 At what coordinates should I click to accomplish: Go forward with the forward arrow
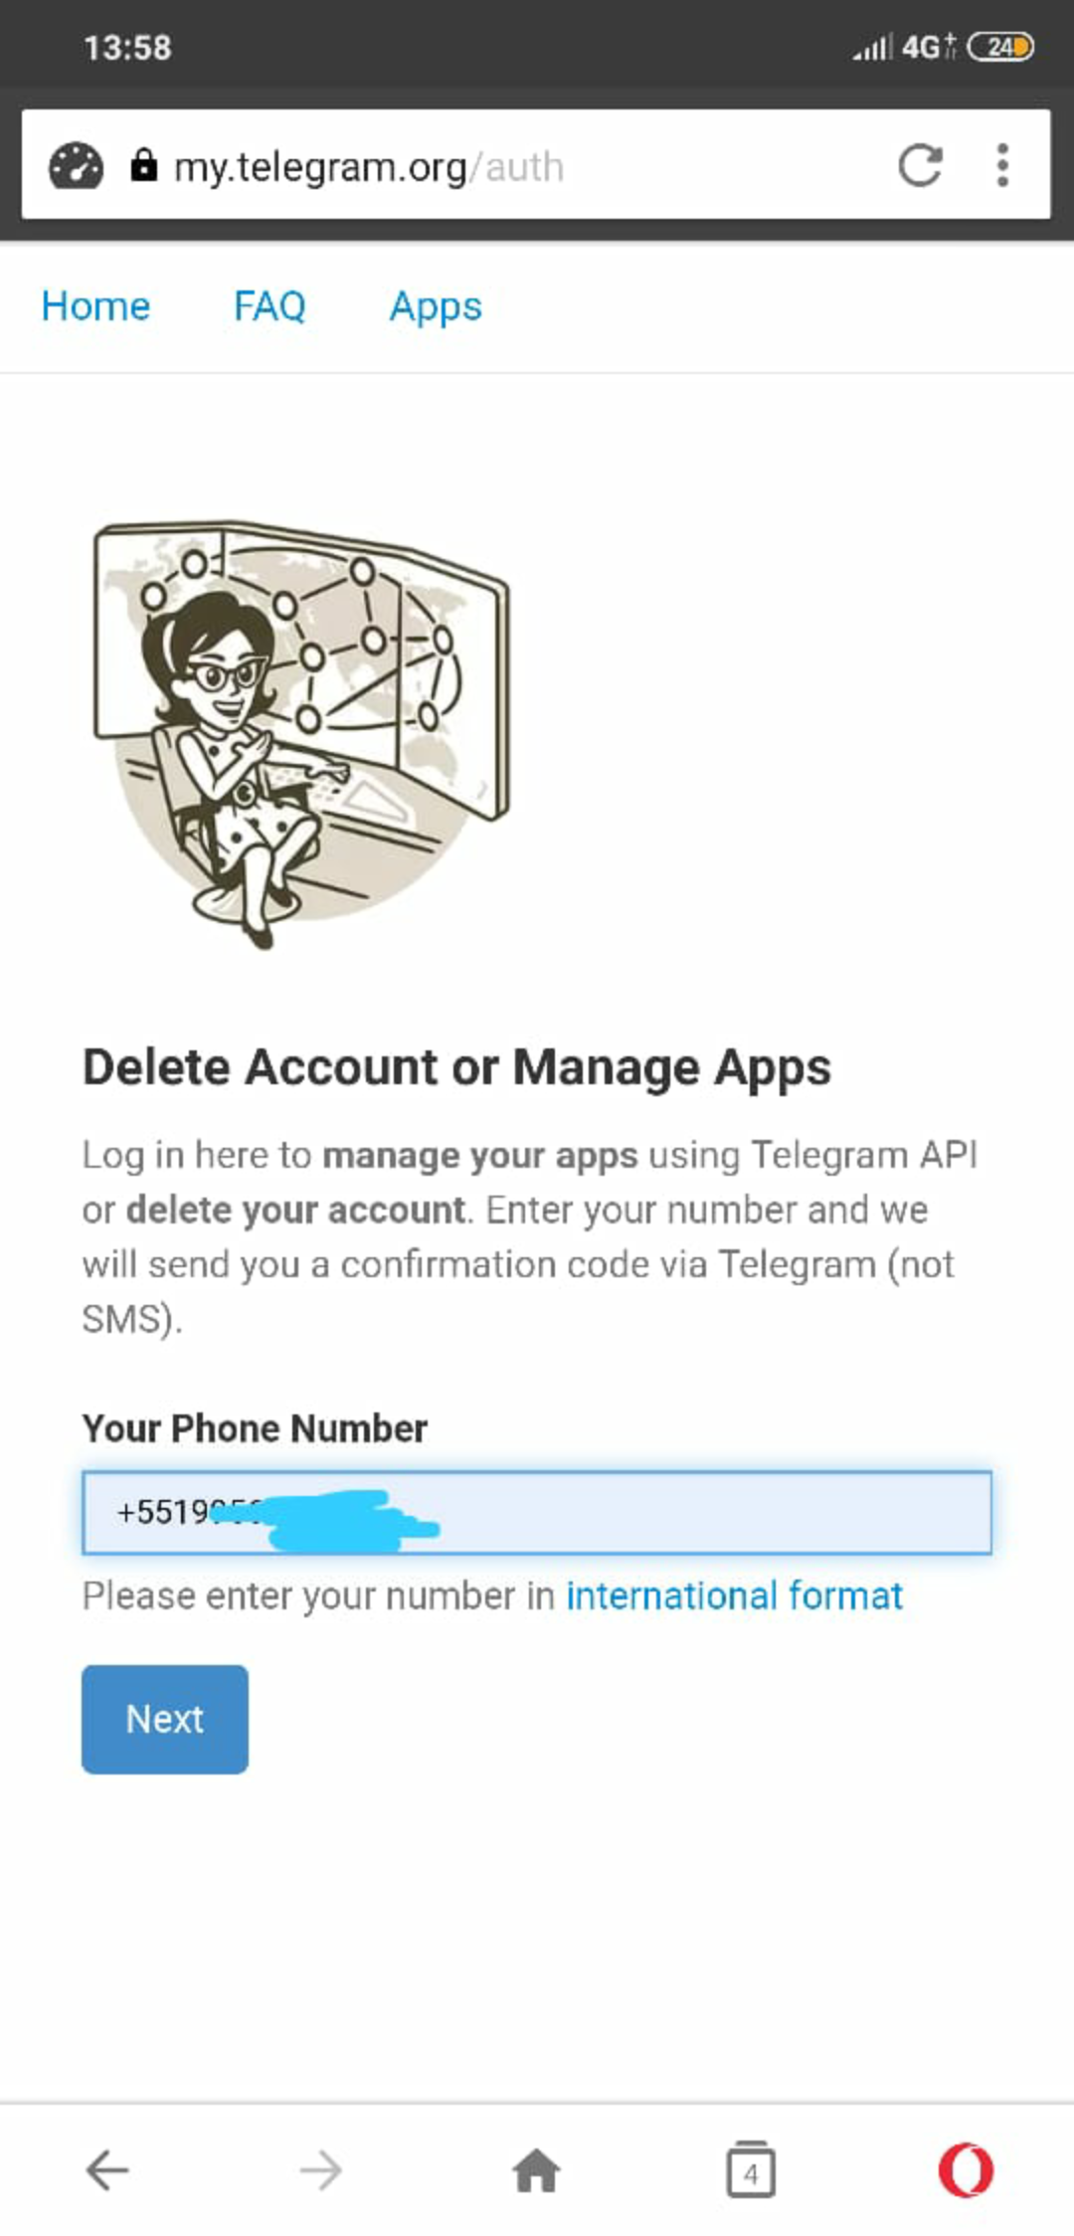tap(321, 2169)
